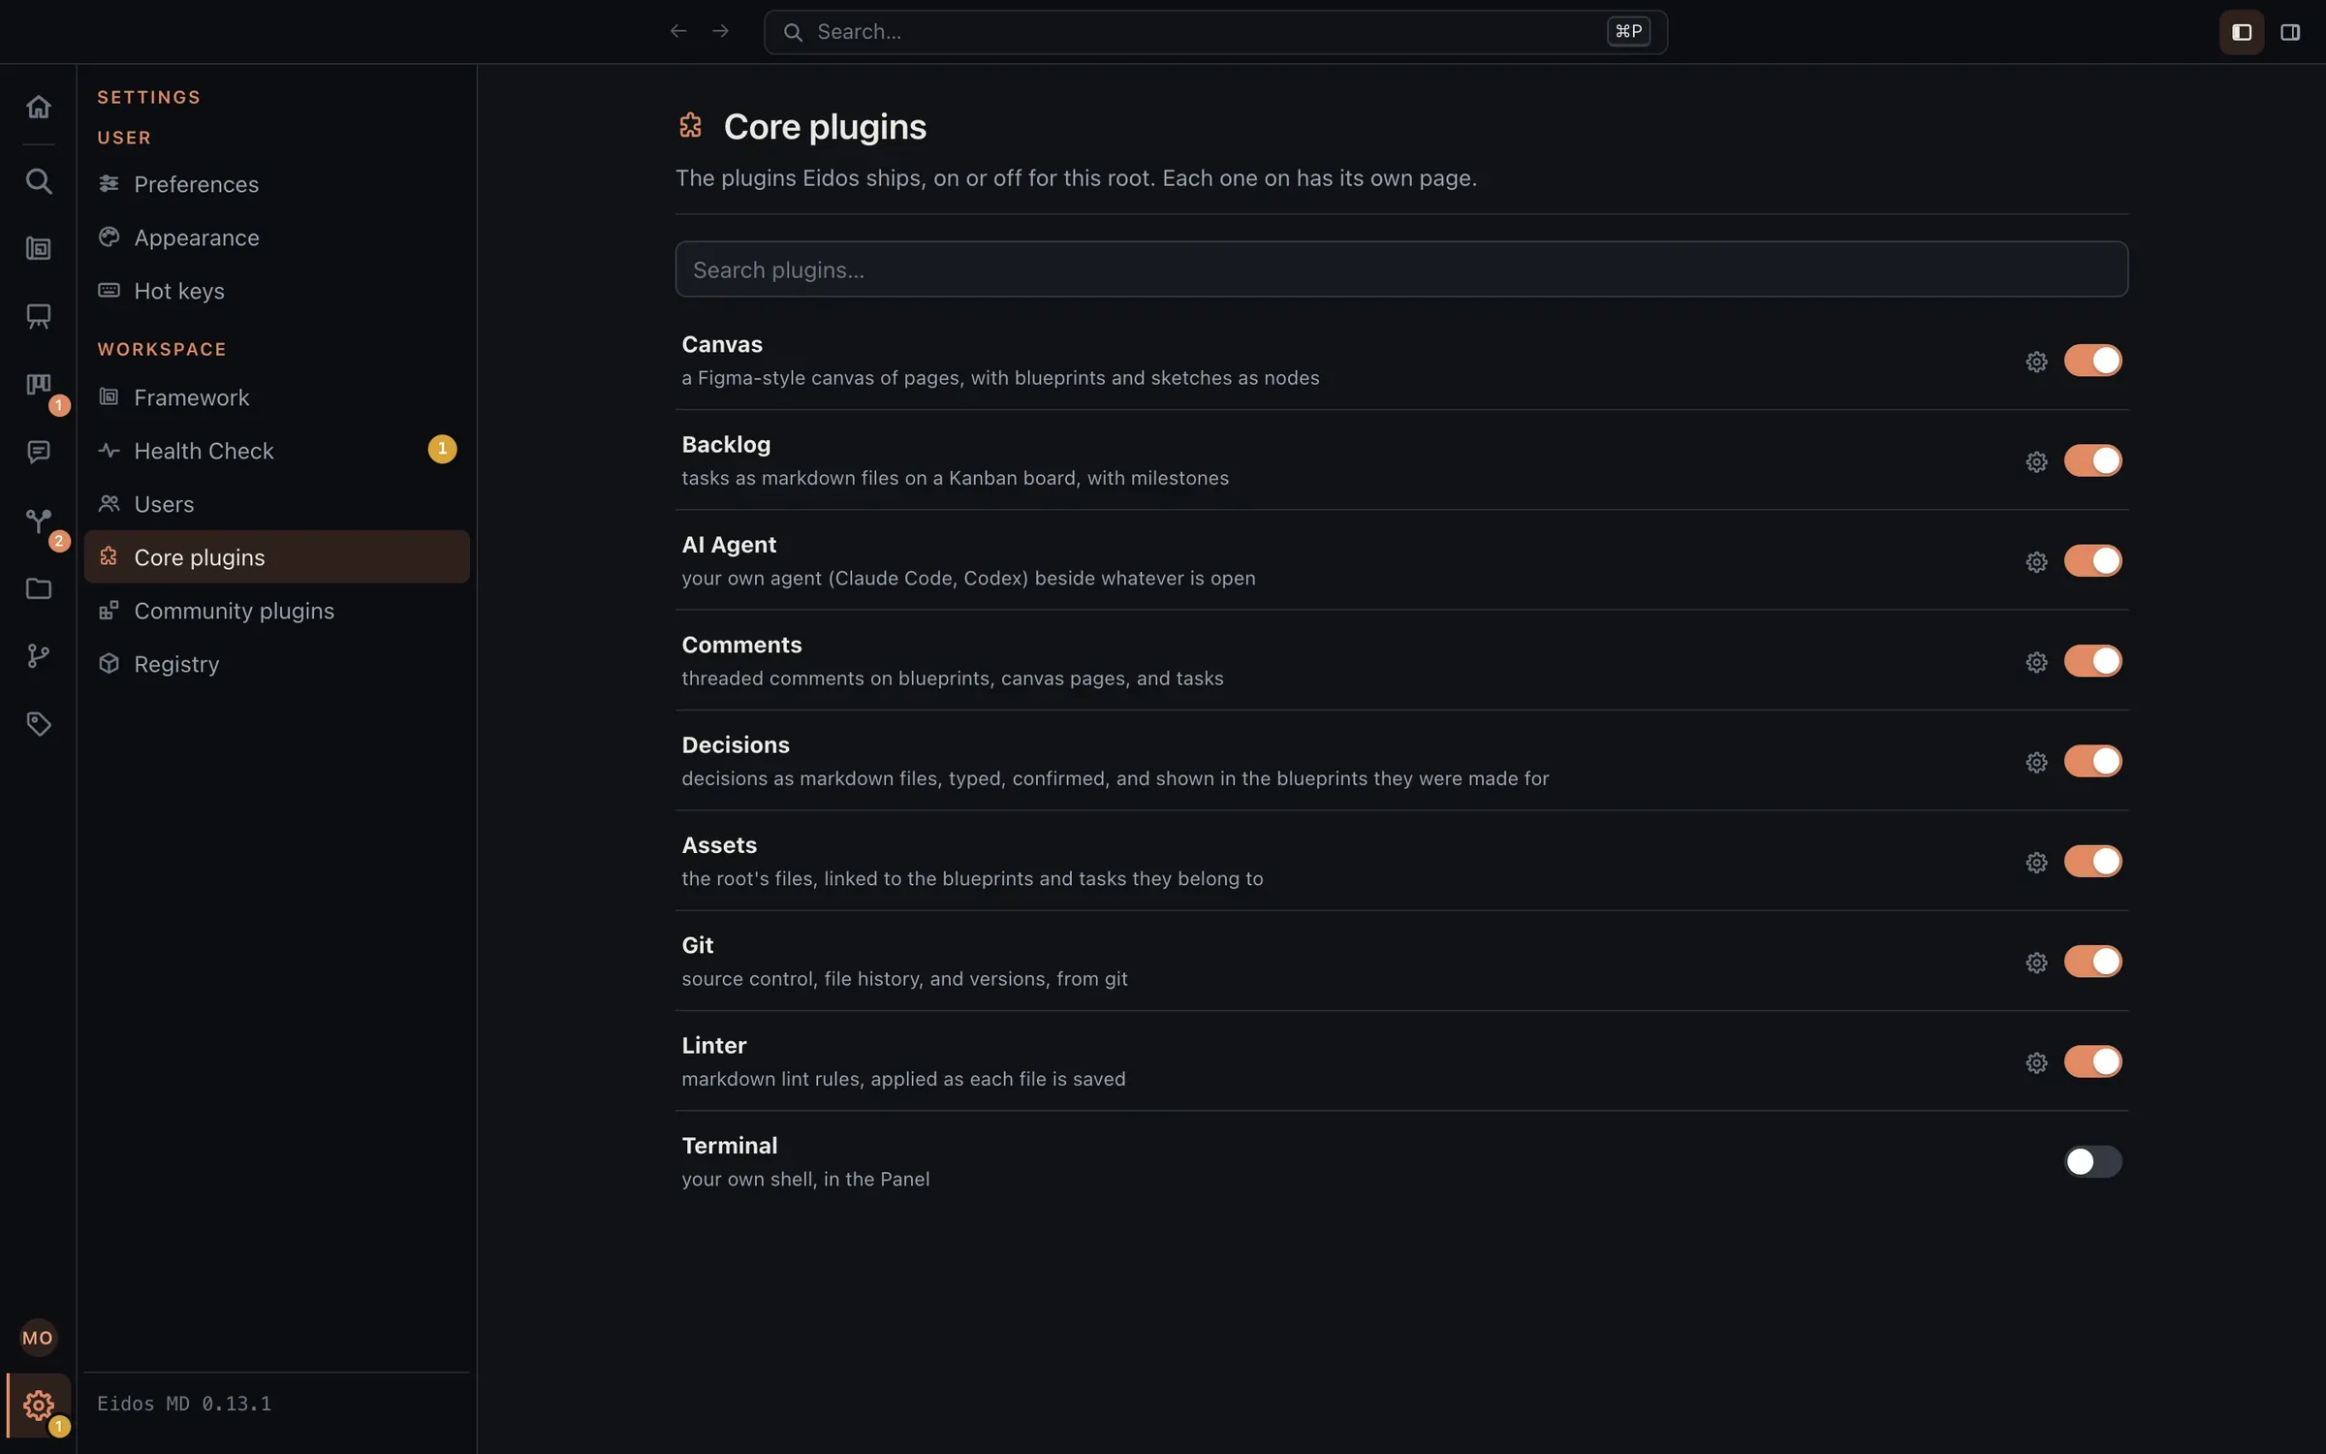This screenshot has width=2326, height=1454.
Task: Open the Canvas presentation icon in activity bar
Action: point(38,316)
